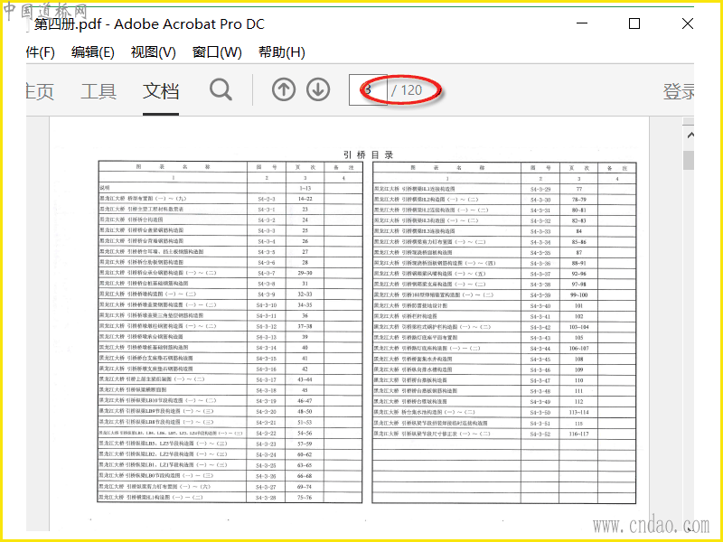Click the page range "29-30"
The height and width of the screenshot is (542, 723).
click(305, 273)
